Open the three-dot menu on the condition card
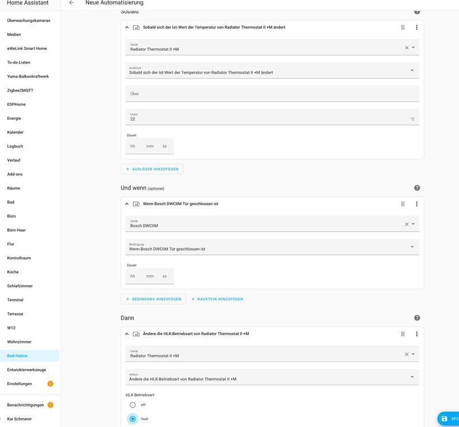 (417, 204)
